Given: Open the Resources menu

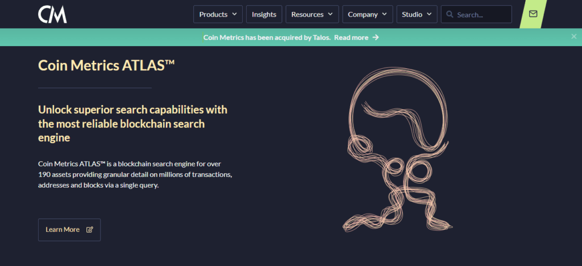Looking at the screenshot, I should (307, 14).
